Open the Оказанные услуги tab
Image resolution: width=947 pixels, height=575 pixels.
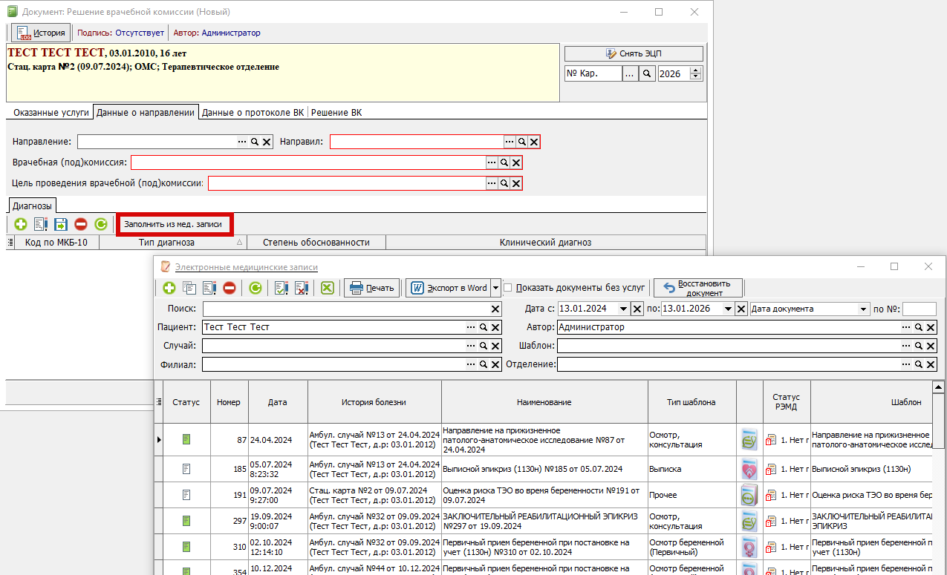coord(50,113)
